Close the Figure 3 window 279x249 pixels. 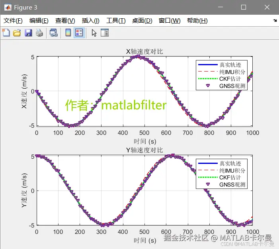(x=267, y=7)
